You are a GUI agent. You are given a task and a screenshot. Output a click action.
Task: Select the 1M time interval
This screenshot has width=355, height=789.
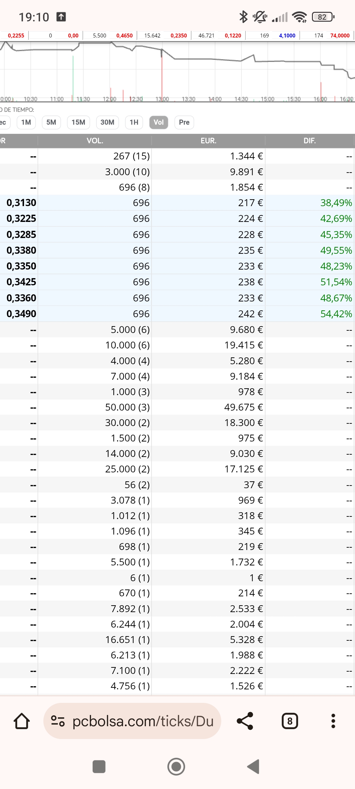pos(26,122)
